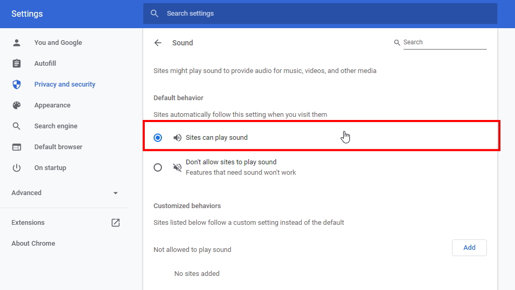Open the Appearance settings page
Screen dimensions: 515x290
point(52,105)
